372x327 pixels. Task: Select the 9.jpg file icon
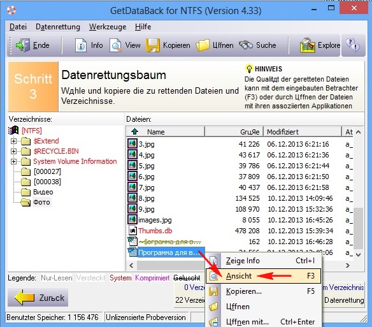[x=132, y=209]
